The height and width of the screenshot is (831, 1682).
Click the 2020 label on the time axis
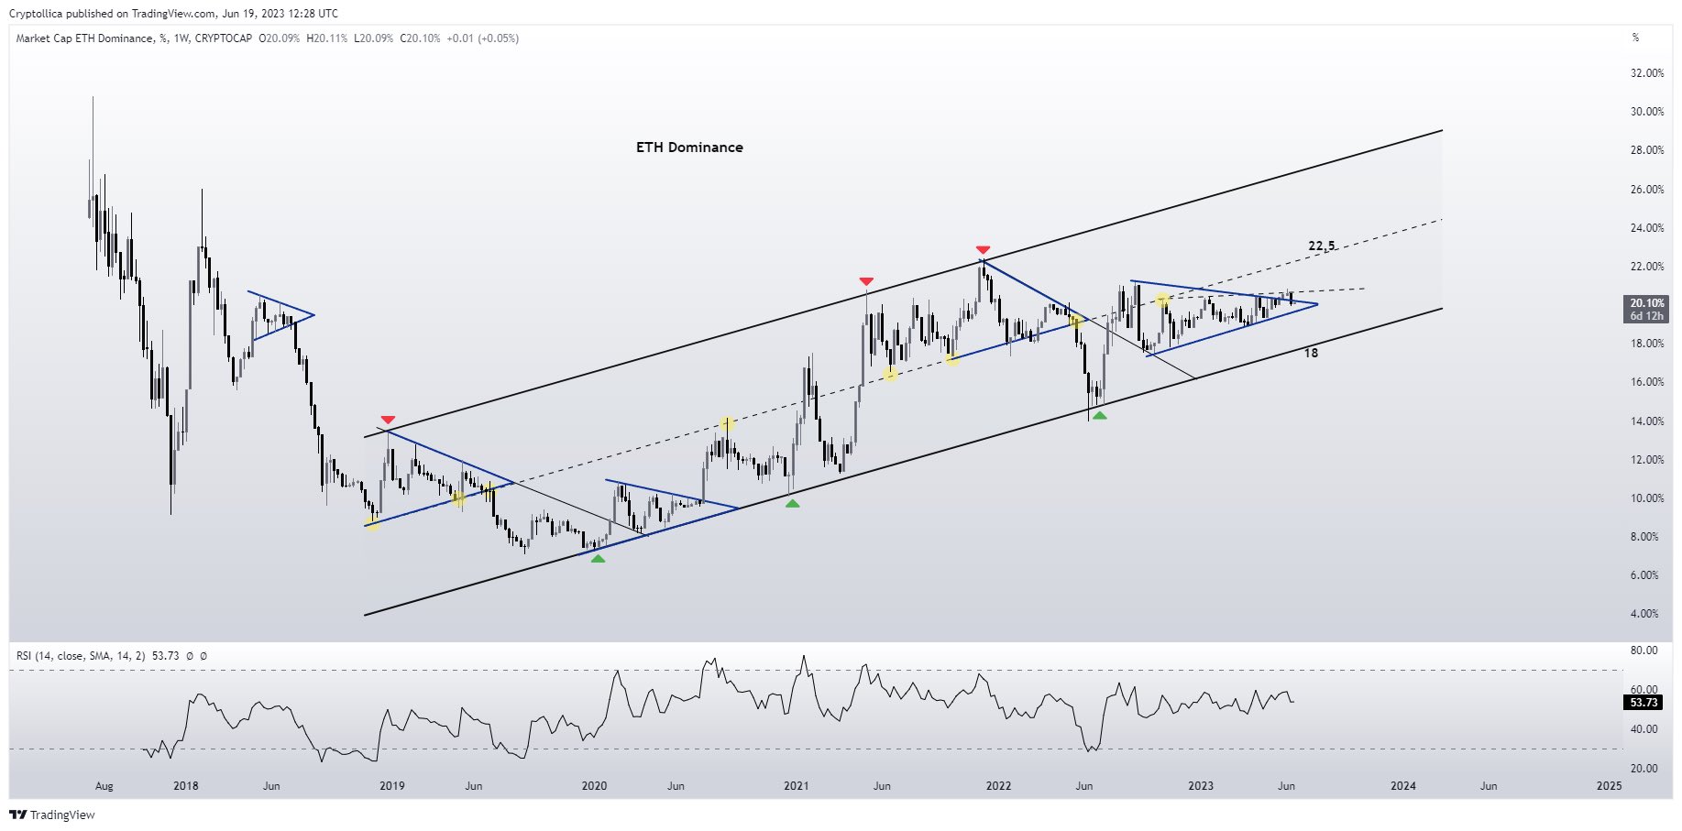594,786
